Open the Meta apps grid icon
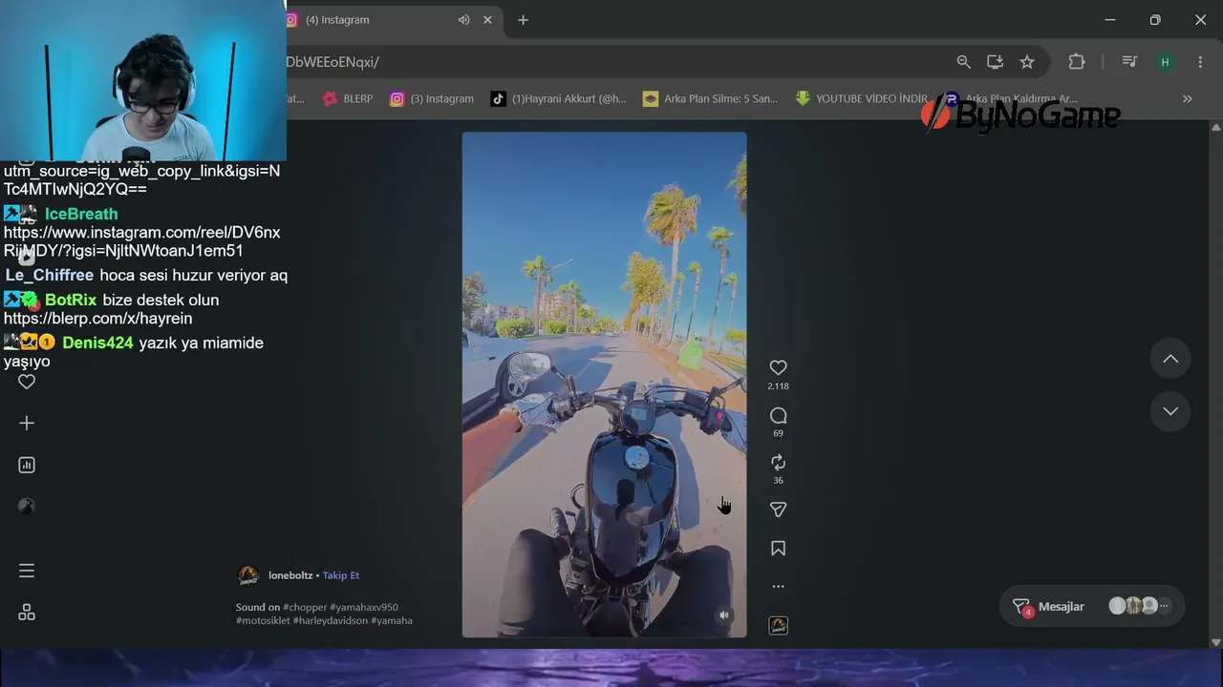Screen dimensions: 1223x687 point(27,613)
